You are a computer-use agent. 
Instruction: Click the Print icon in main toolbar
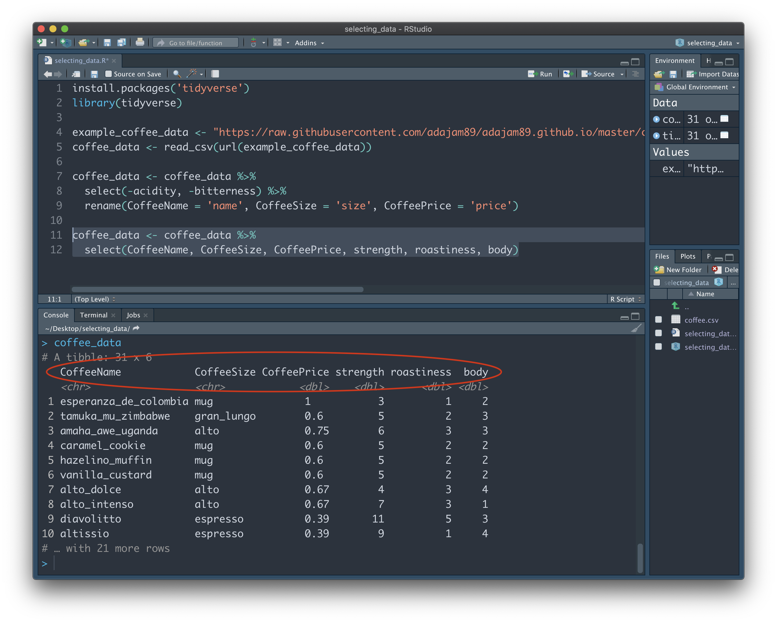point(140,43)
